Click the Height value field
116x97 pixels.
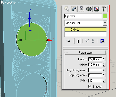(95, 65)
